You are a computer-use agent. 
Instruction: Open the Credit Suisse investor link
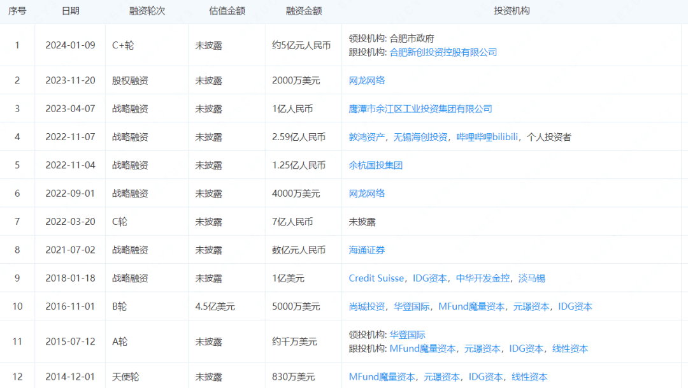[x=376, y=278]
